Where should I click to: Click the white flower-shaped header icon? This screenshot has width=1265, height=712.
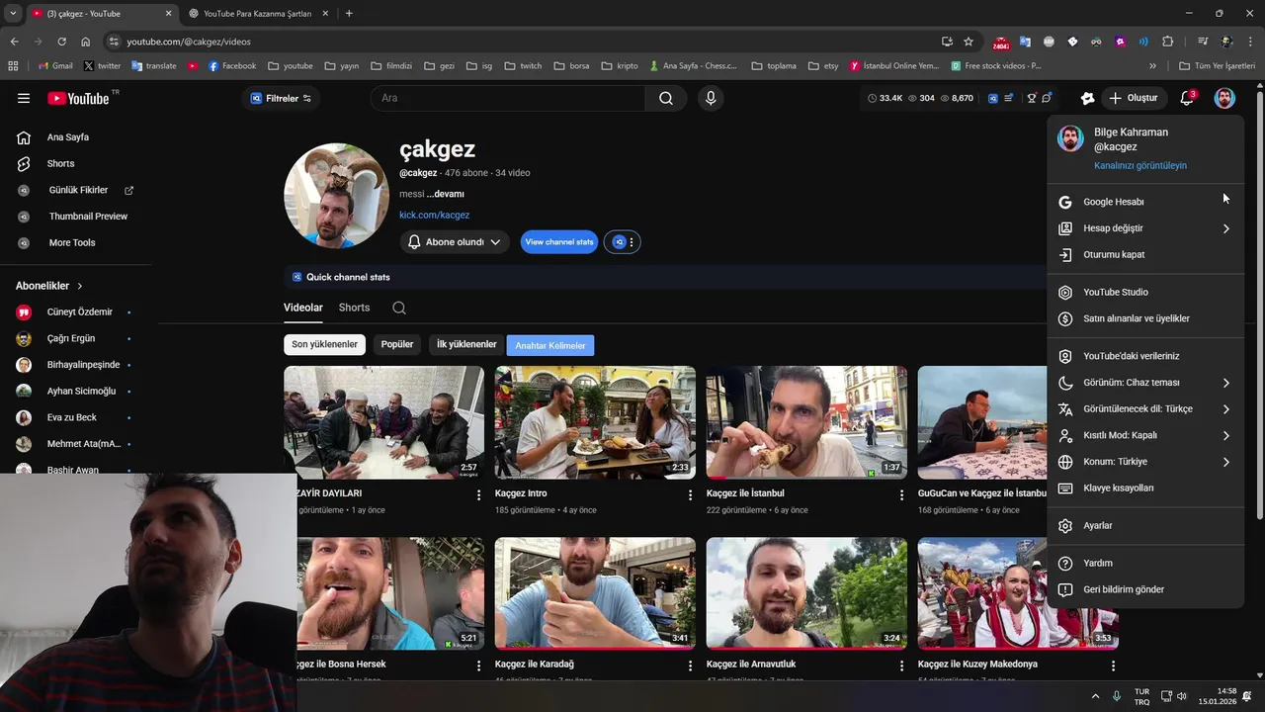pyautogui.click(x=1087, y=98)
